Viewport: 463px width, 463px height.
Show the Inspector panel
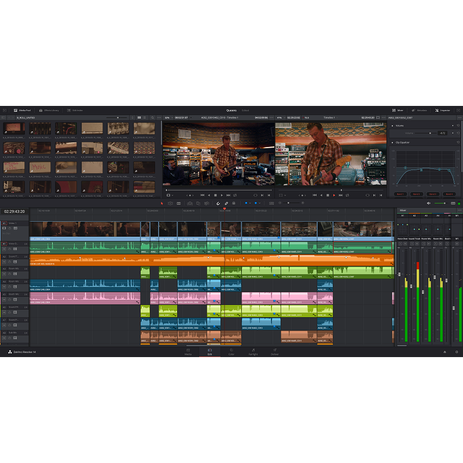tap(443, 110)
